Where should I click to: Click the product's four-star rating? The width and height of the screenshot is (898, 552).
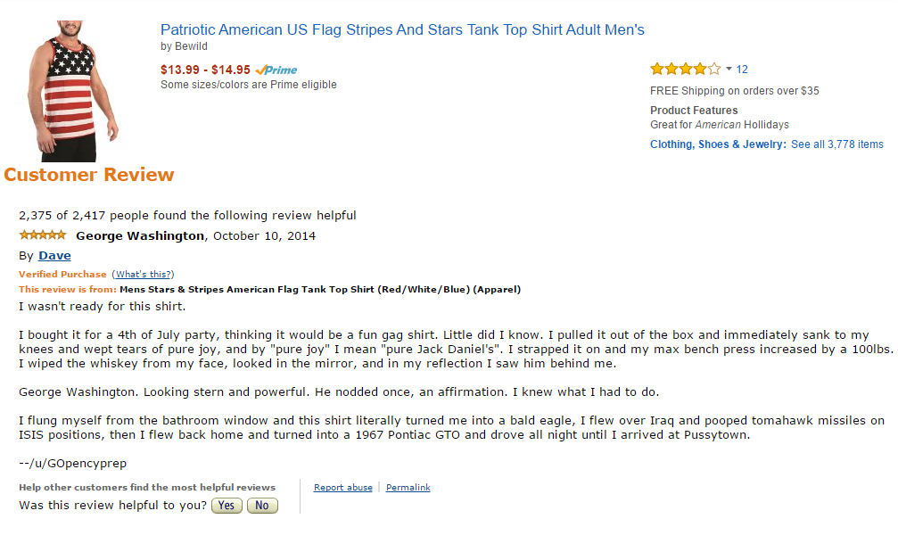pyautogui.click(x=685, y=69)
